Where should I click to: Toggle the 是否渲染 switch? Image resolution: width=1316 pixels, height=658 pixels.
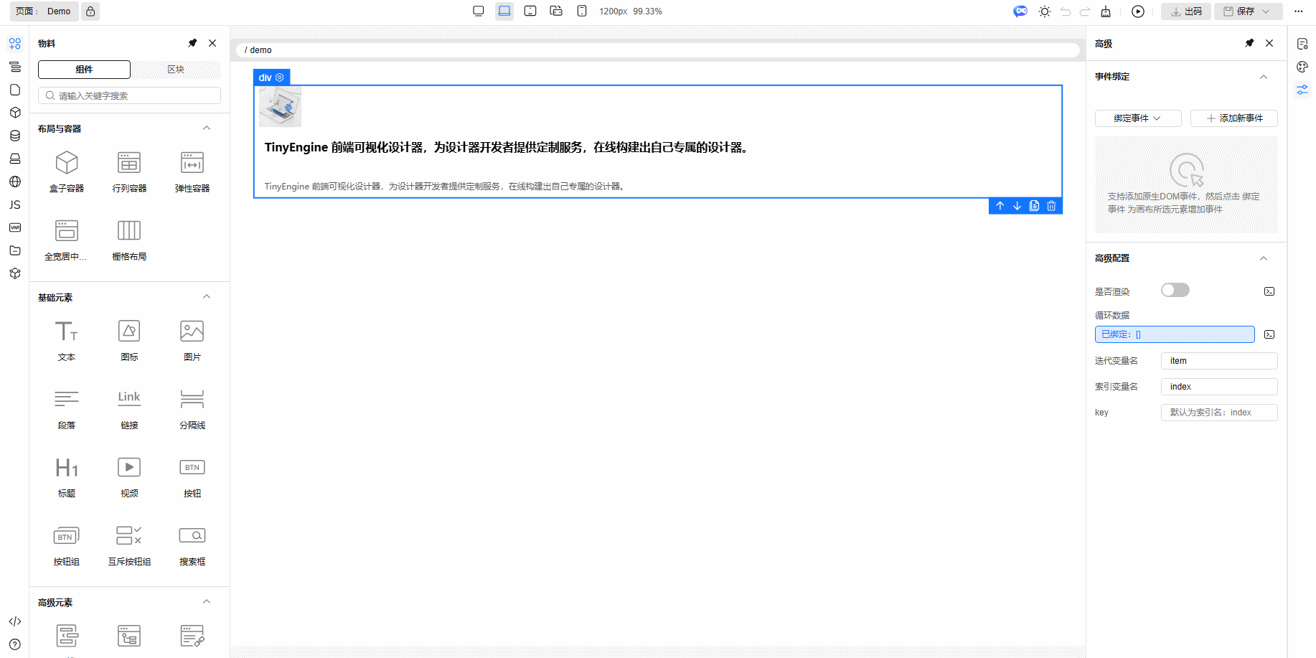pyautogui.click(x=1175, y=290)
